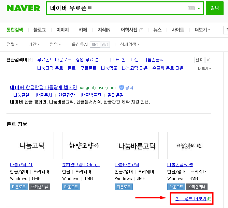This screenshot has height=208, width=228.
Task: Click related search 무료폰트 다운로드
Action: (x=54, y=60)
